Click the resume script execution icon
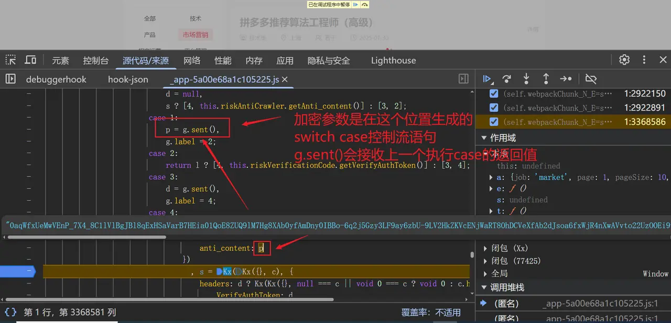Screen dimensions: 671x323 (x=487, y=79)
